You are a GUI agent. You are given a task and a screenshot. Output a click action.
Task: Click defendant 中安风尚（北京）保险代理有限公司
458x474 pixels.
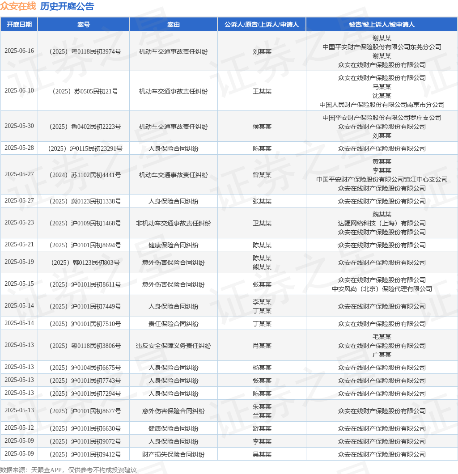pos(382,289)
